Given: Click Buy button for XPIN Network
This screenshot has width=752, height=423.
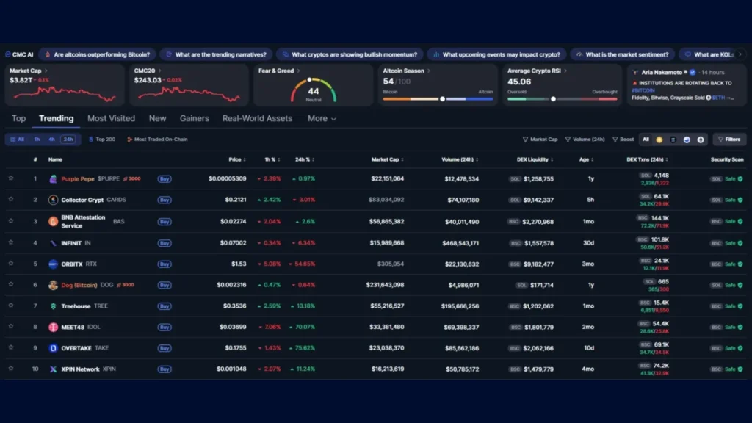Looking at the screenshot, I should pyautogui.click(x=164, y=369).
